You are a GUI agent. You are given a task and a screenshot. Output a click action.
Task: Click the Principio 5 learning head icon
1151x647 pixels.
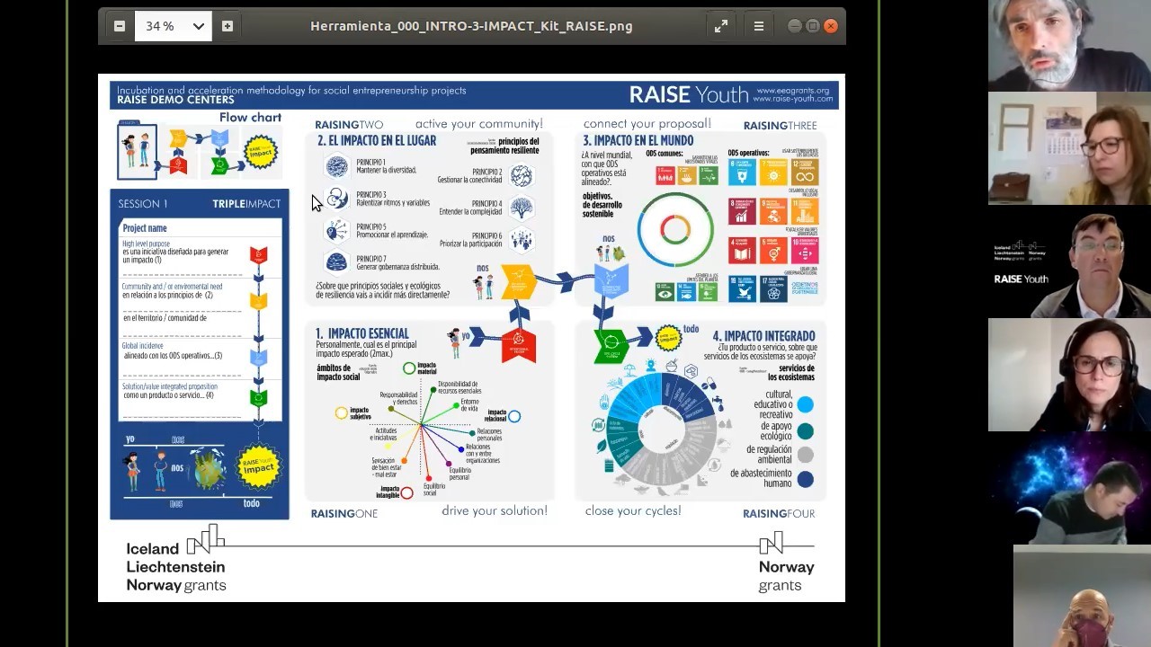coord(336,231)
